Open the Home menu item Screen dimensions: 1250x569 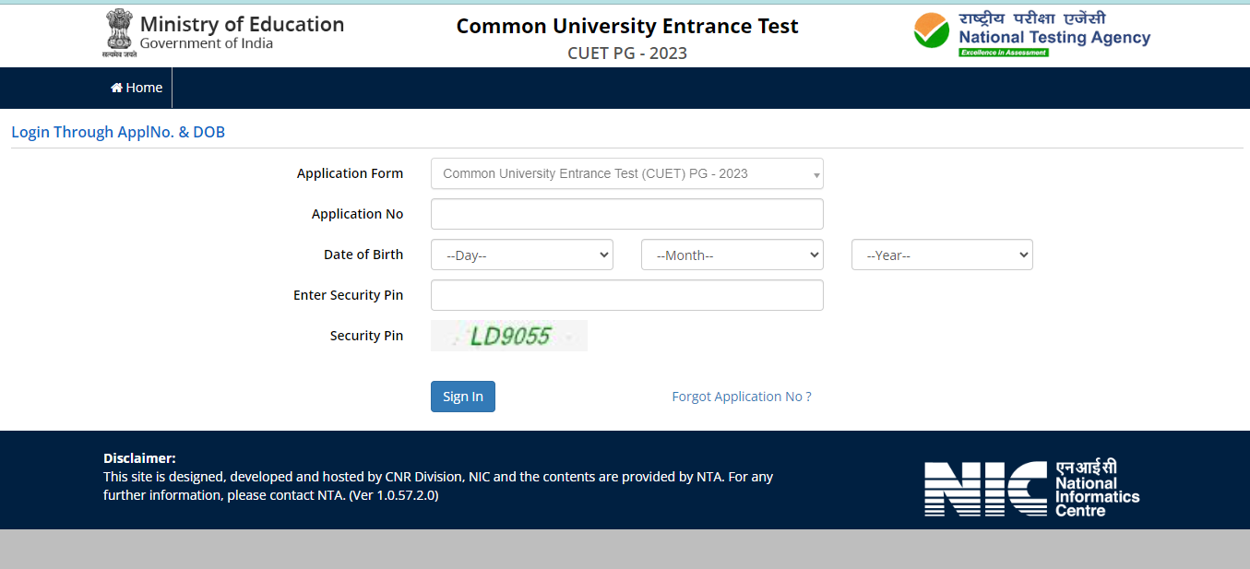pos(137,88)
